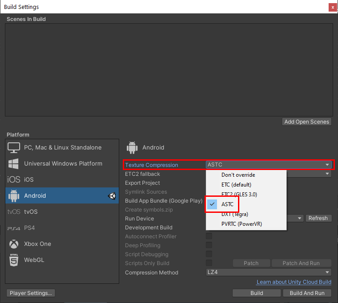The width and height of the screenshot is (338, 303).
Task: Click the Add Open Scenes button
Action: (306, 122)
